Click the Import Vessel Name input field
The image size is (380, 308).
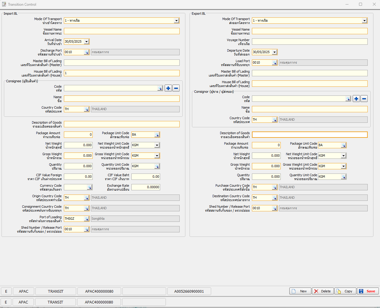[121, 31]
